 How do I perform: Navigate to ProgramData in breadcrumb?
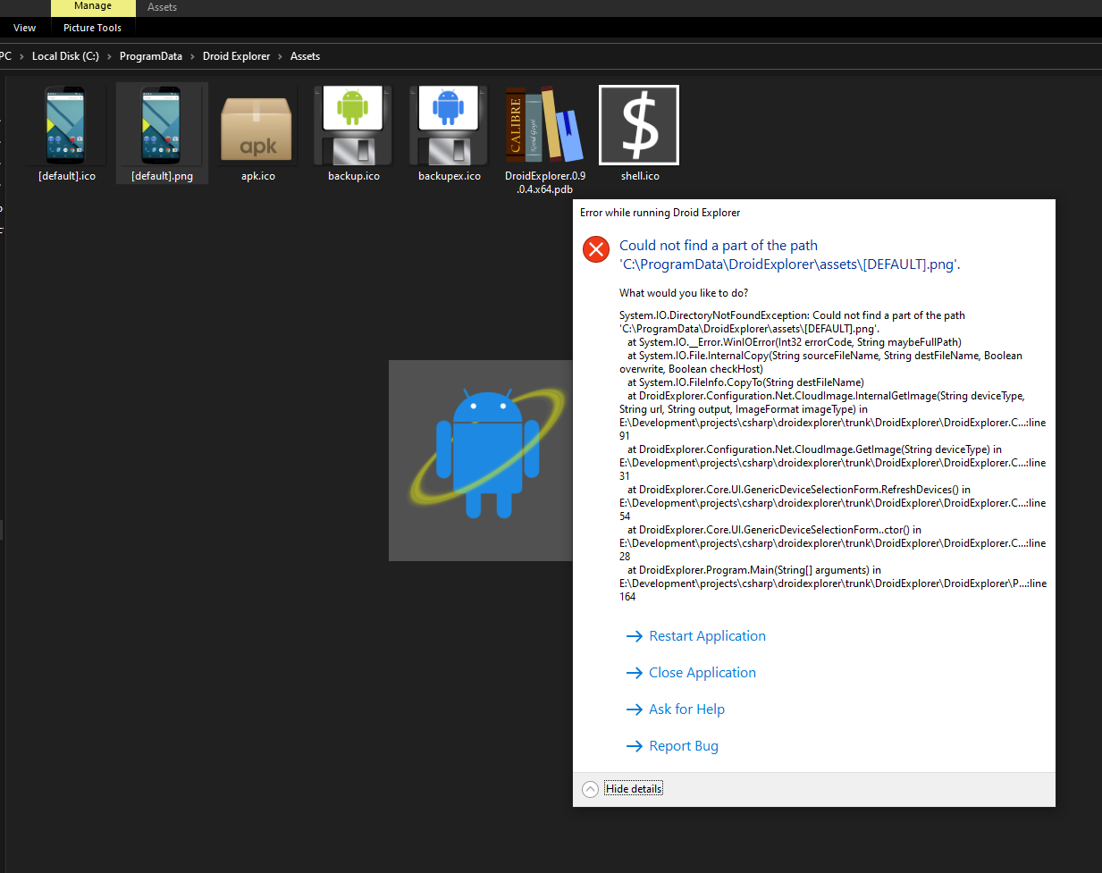click(x=151, y=56)
